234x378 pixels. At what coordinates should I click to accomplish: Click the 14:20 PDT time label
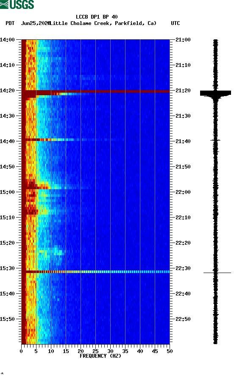coord(7,91)
